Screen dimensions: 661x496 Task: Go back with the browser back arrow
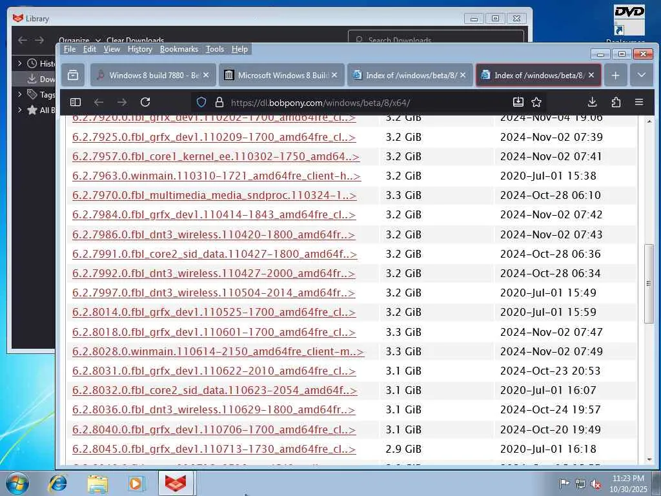[99, 102]
